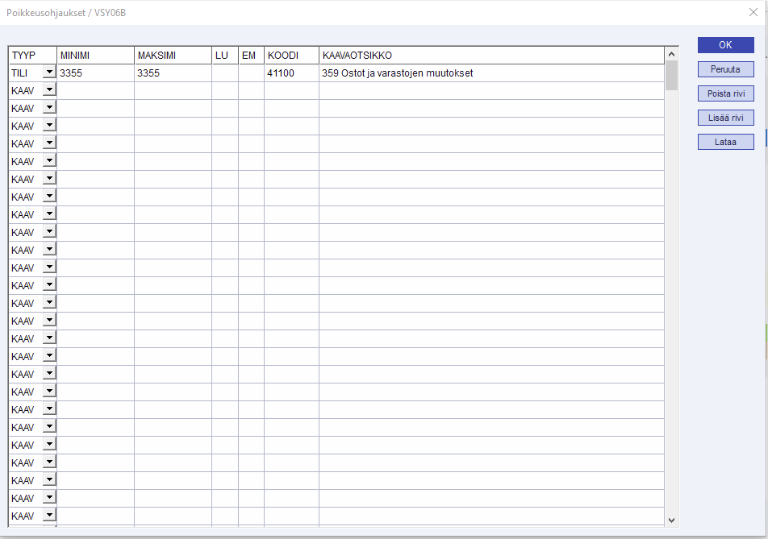This screenshot has height=539, width=768.
Task: Click the LU cell in first row
Action: pyautogui.click(x=225, y=73)
